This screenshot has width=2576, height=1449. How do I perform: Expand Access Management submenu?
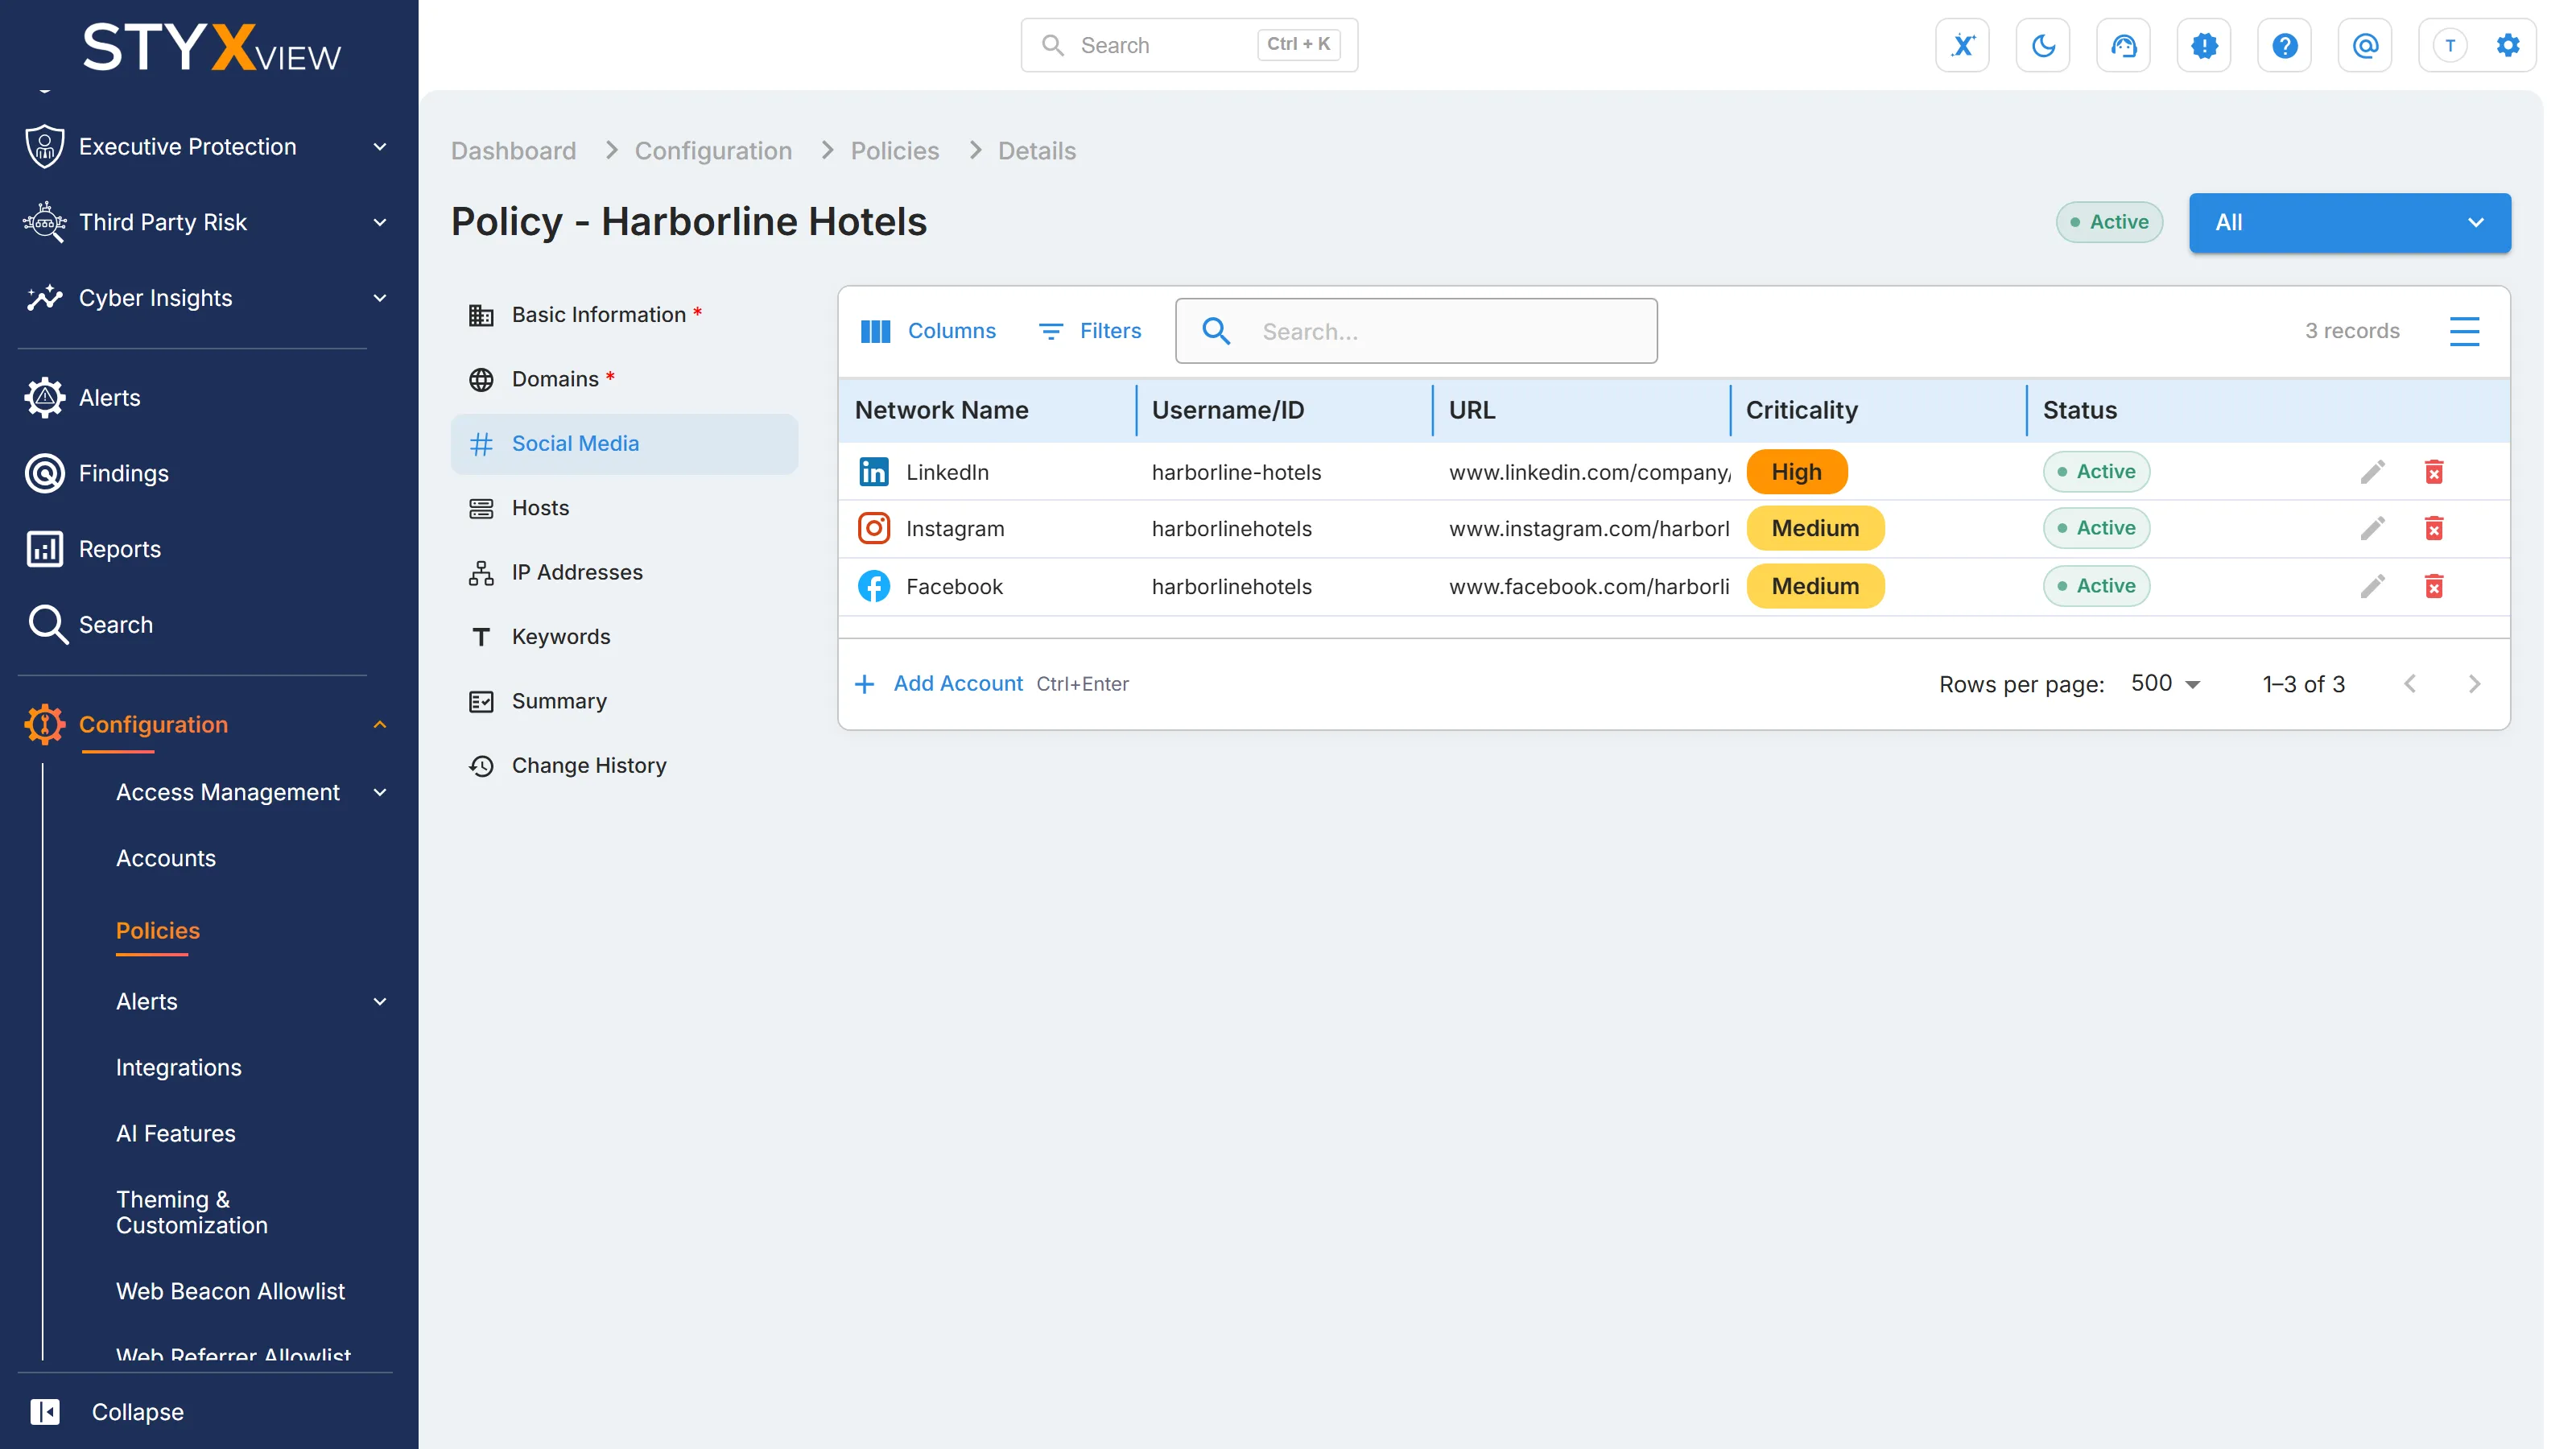pyautogui.click(x=250, y=792)
